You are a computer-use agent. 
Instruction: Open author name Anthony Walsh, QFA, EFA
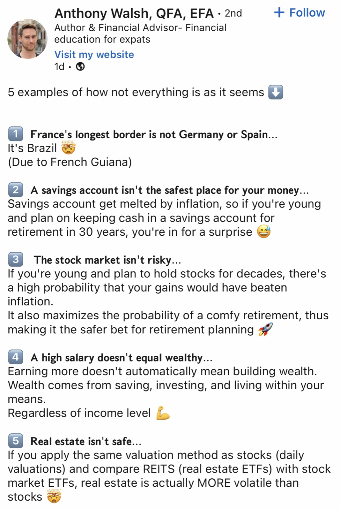click(x=134, y=13)
